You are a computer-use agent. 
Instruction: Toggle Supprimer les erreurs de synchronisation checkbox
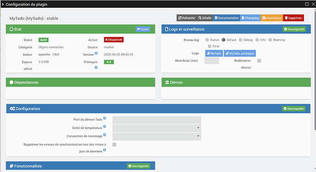coord(114,145)
